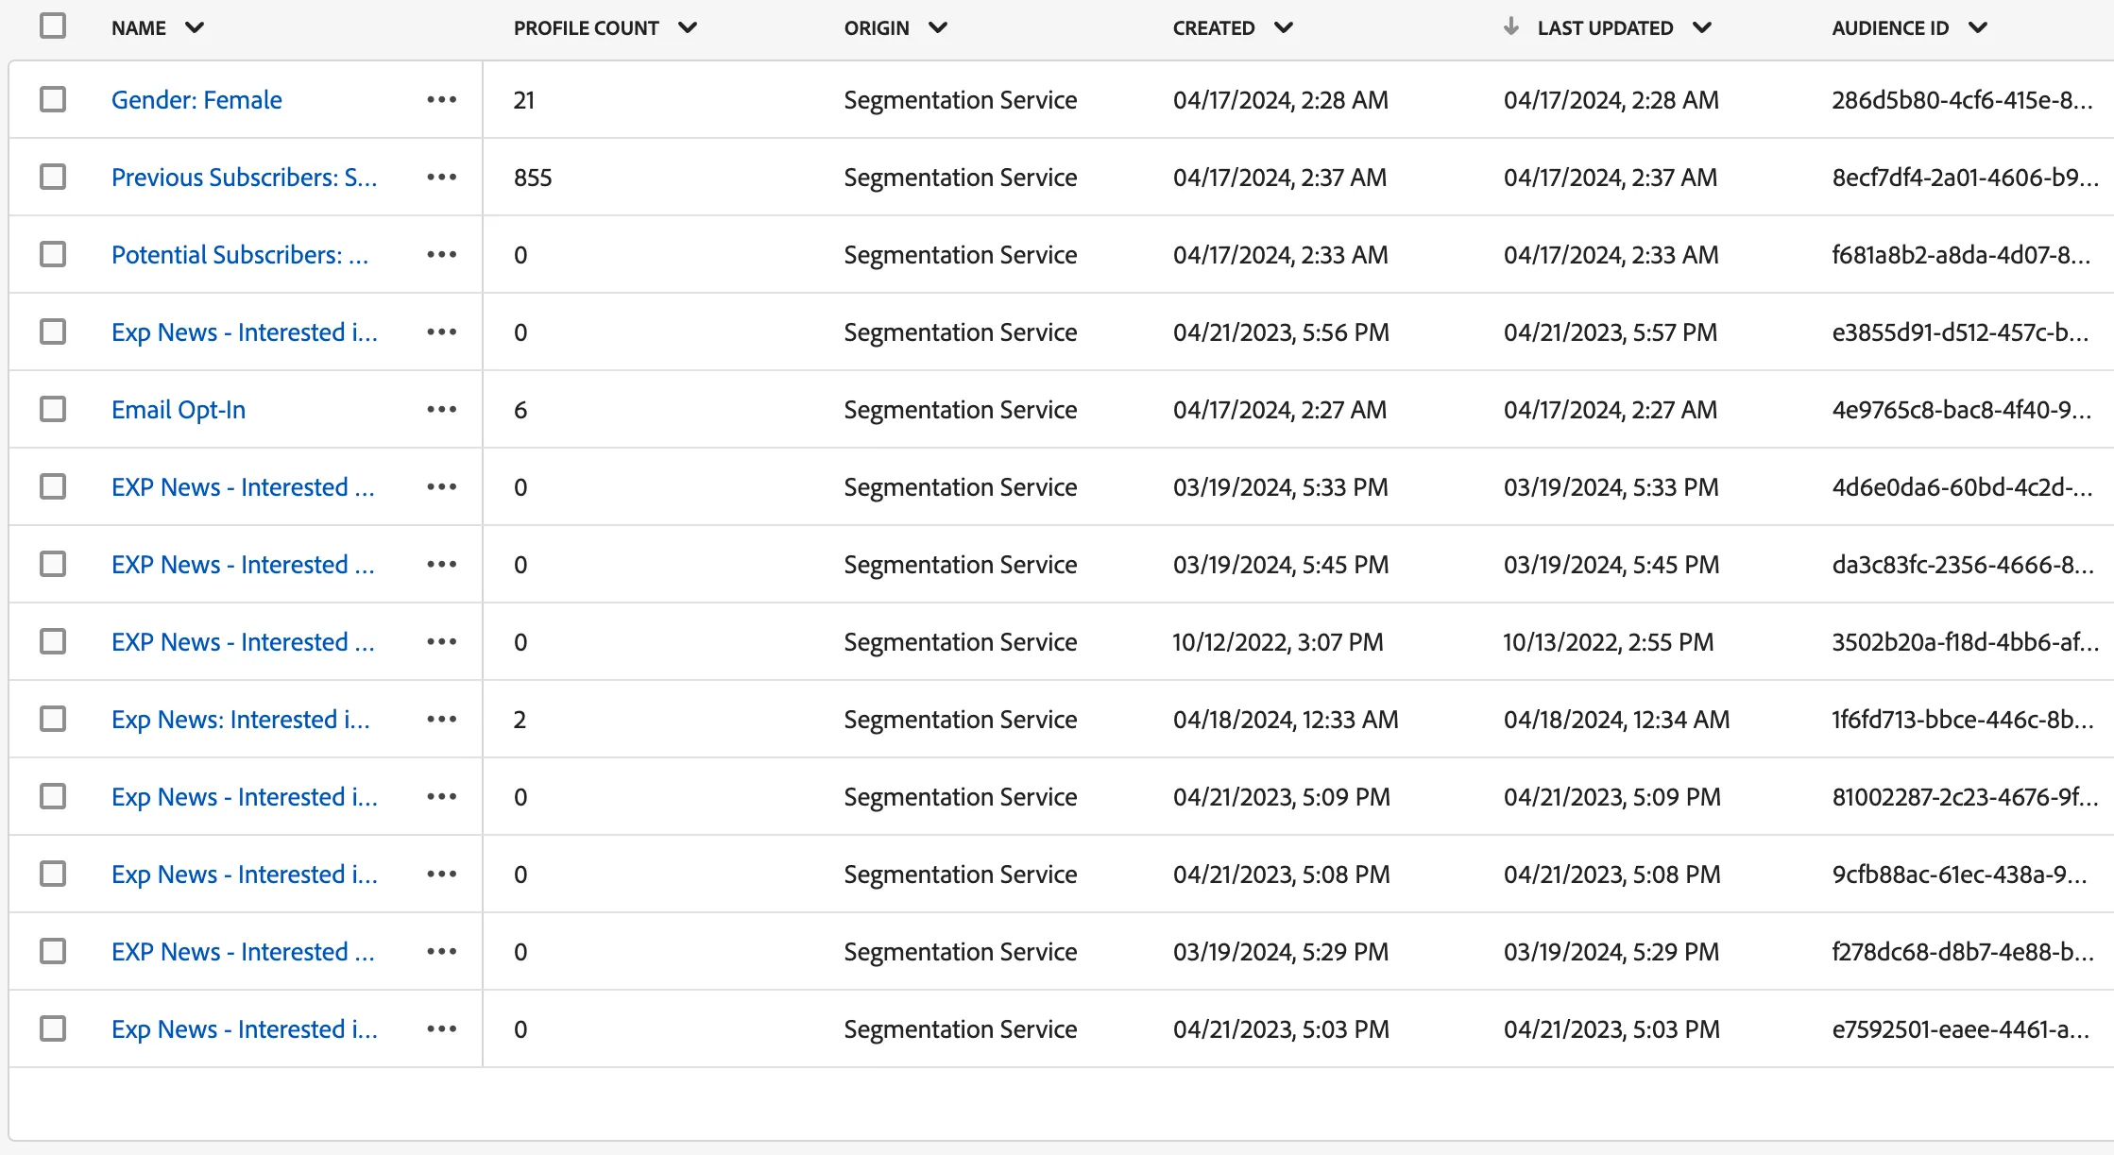Open more actions for Exp News: Interested row
This screenshot has height=1155, width=2114.
[x=441, y=719]
